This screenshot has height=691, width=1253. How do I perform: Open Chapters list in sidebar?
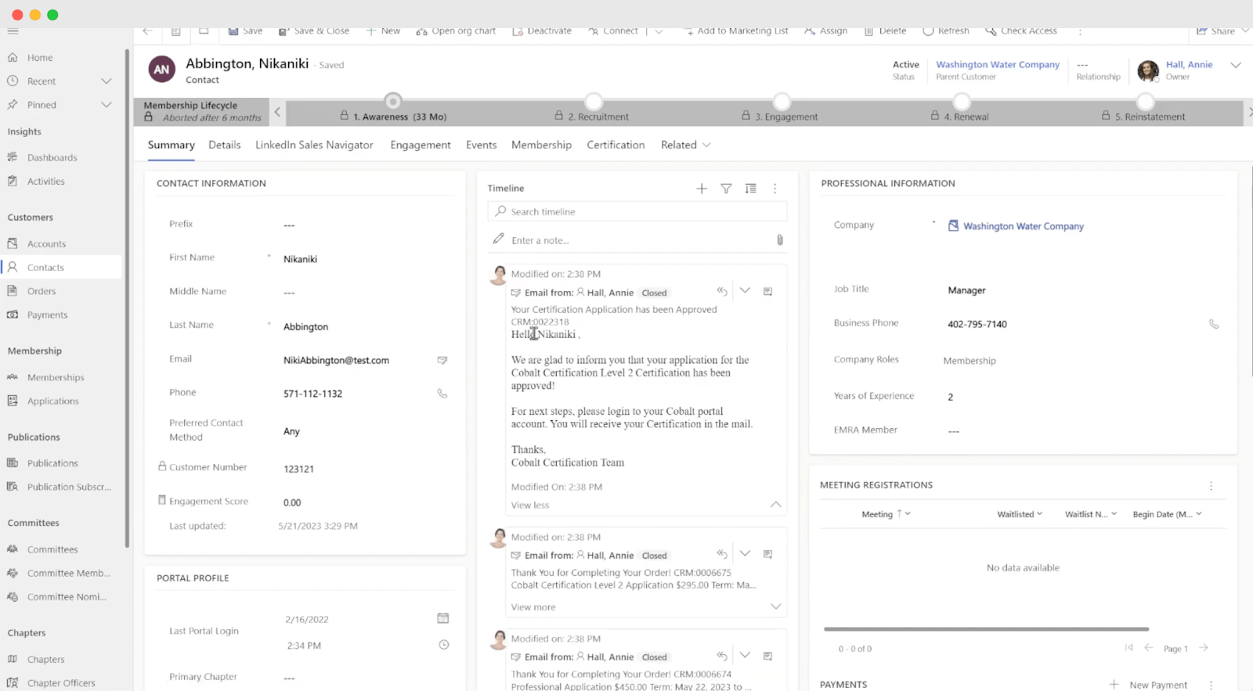45,660
